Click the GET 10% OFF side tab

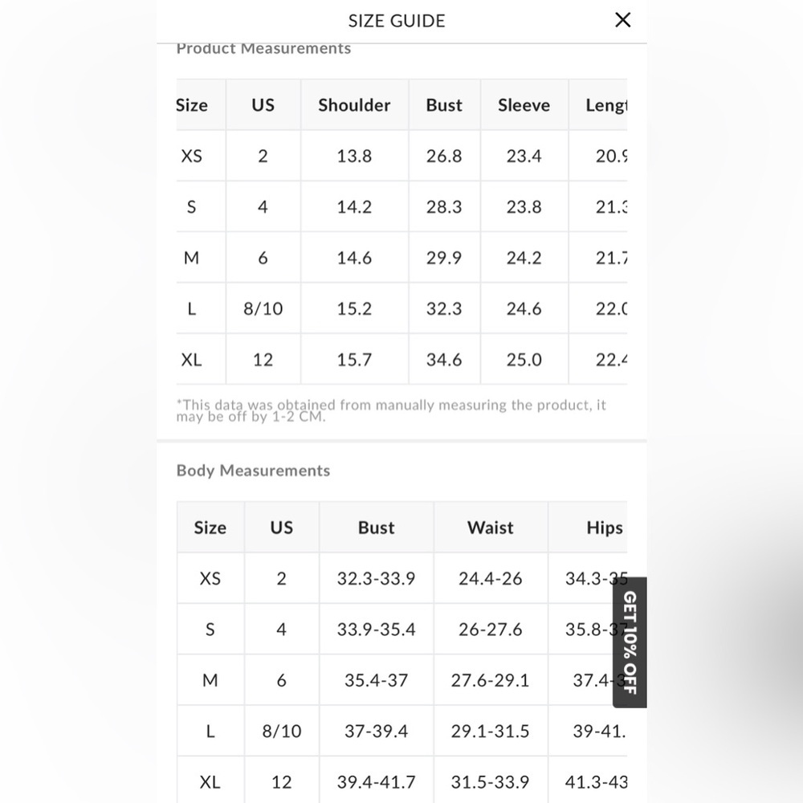pos(630,642)
